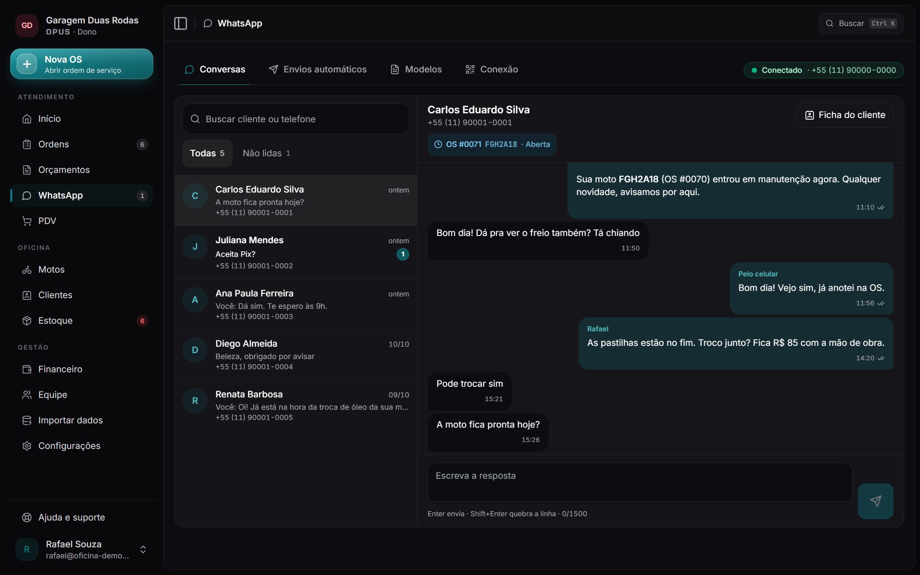Open Equipe in the sidebar
Viewport: 920px width, 575px height.
point(82,395)
